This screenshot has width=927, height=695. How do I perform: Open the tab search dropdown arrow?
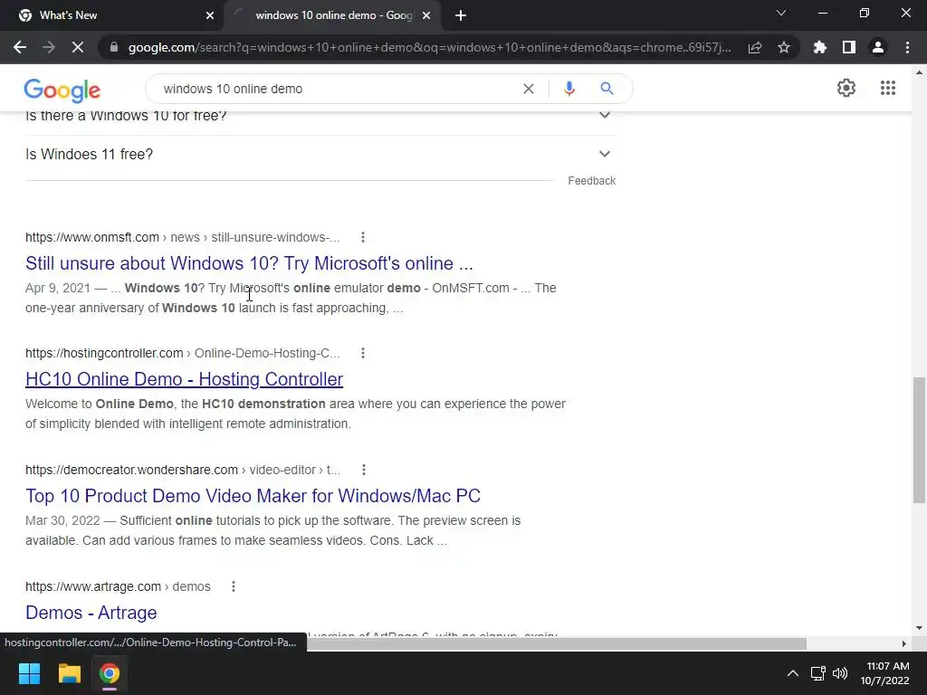pyautogui.click(x=781, y=13)
